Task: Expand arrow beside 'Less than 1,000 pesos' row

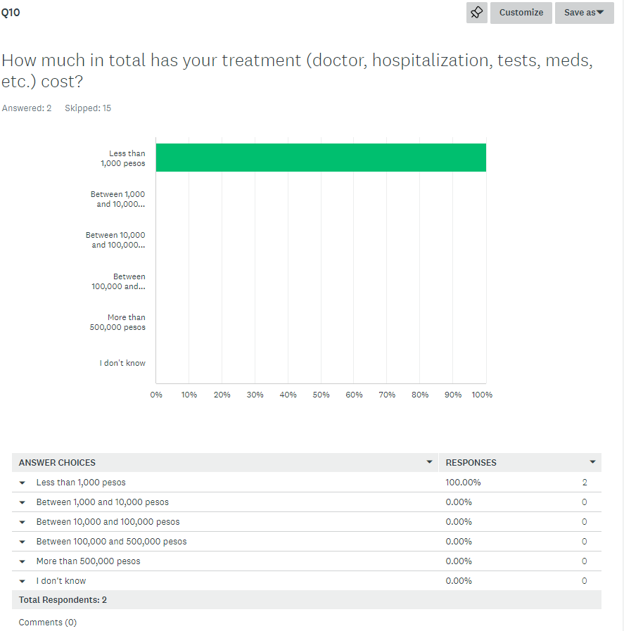Action: coord(23,483)
